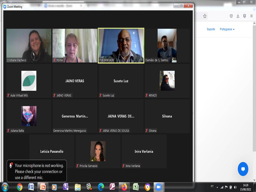Click the Zoom Meeting title bar icon
Screen dimensions: 256x192
point(5,7)
